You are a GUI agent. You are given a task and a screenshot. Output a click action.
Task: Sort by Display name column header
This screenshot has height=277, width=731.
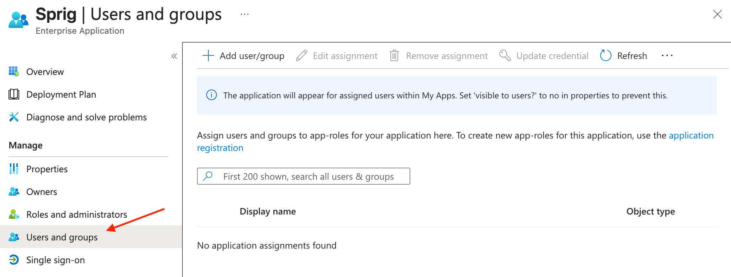268,211
